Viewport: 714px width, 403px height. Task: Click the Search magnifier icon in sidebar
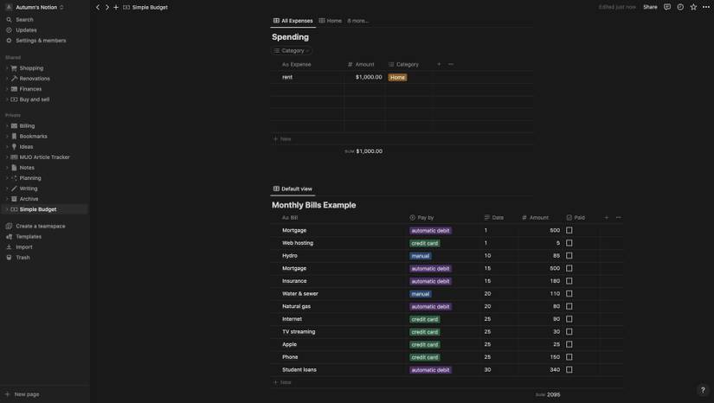coord(9,20)
